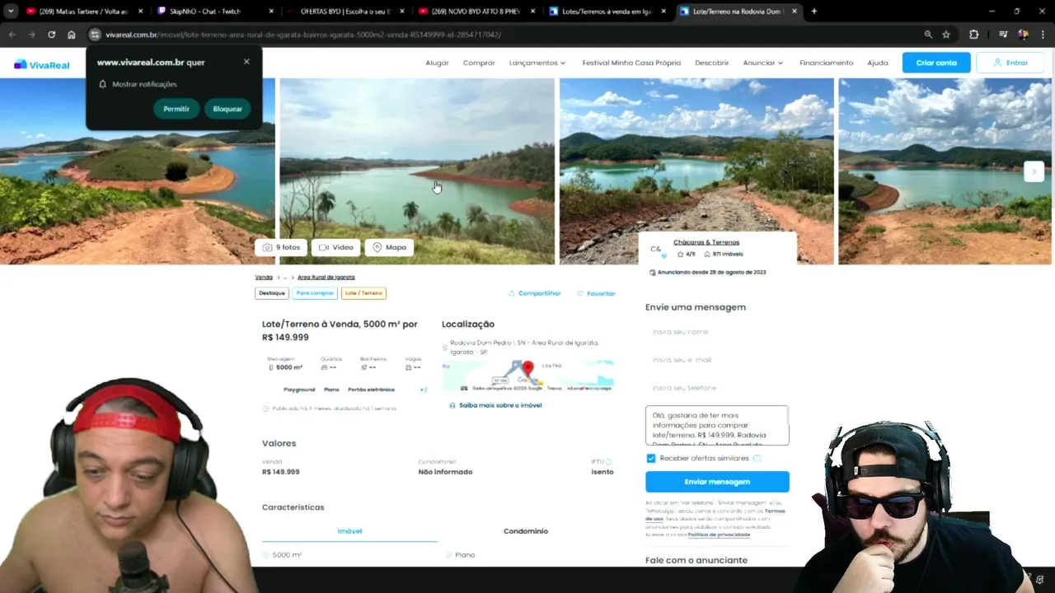The width and height of the screenshot is (1055, 593).
Task: Open the browser home button
Action: point(72,35)
